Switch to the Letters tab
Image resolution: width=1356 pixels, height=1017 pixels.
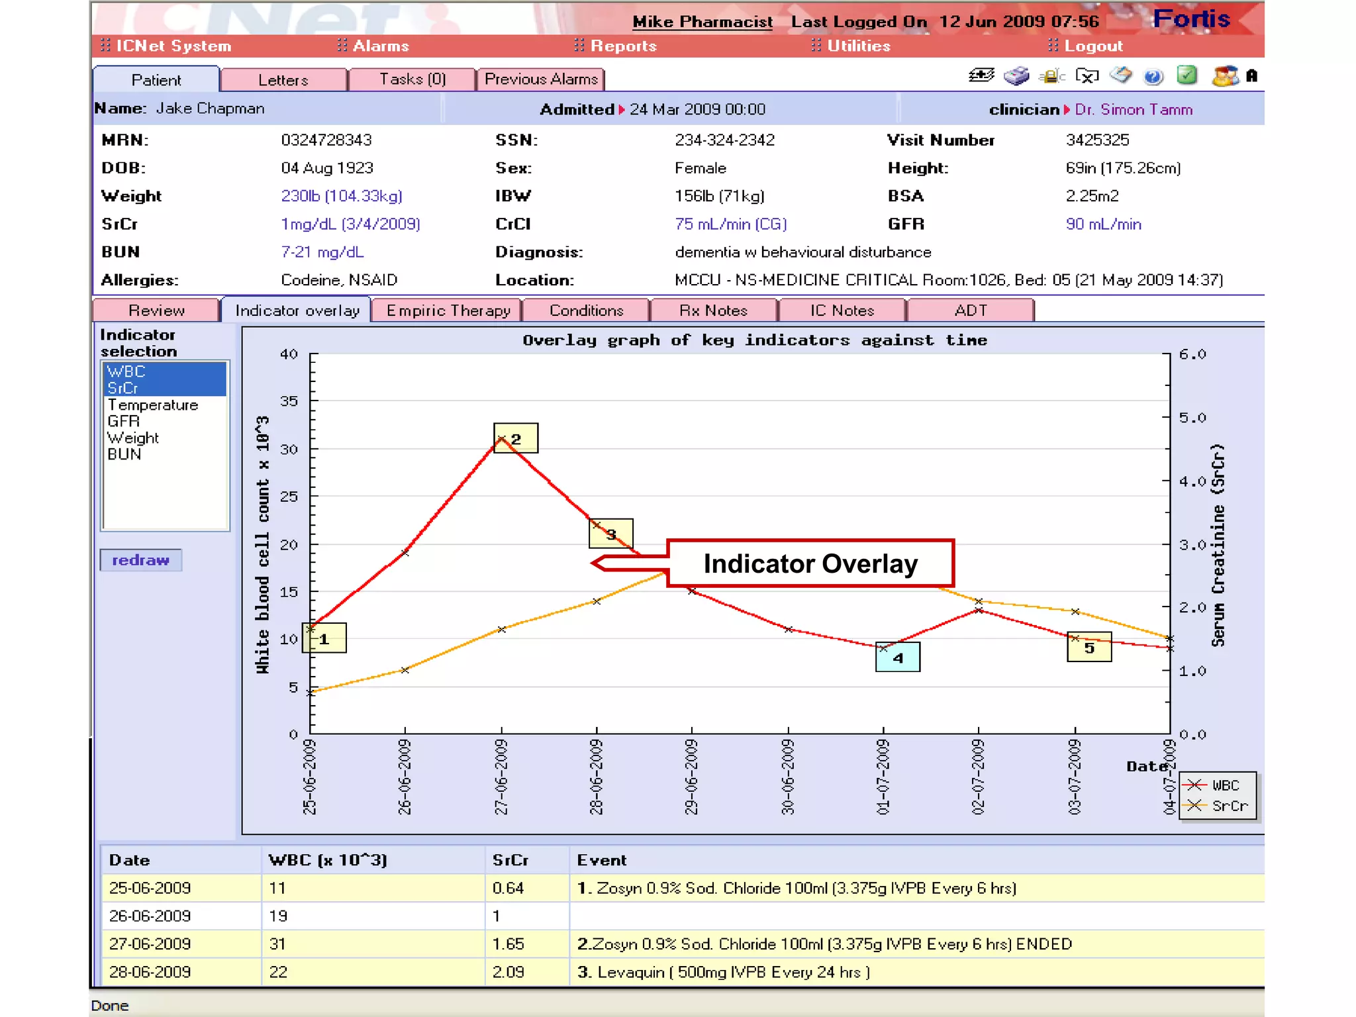283,80
